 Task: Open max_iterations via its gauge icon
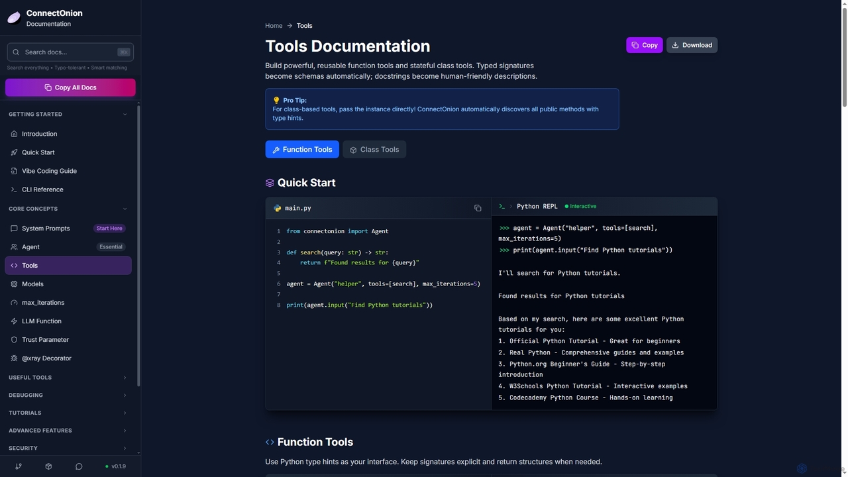coord(15,303)
